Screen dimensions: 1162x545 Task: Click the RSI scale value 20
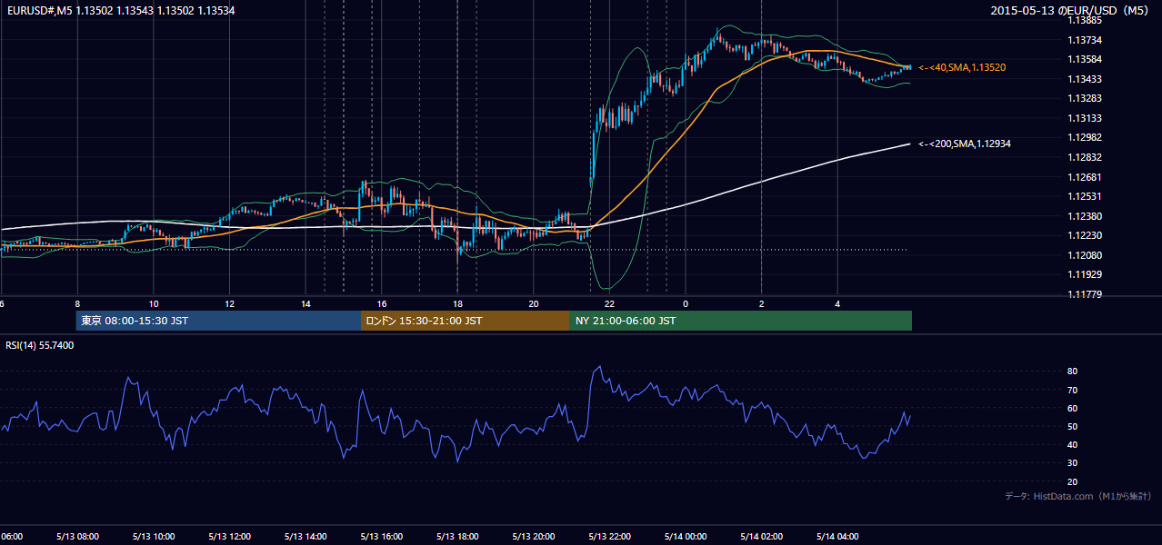pyautogui.click(x=1072, y=481)
